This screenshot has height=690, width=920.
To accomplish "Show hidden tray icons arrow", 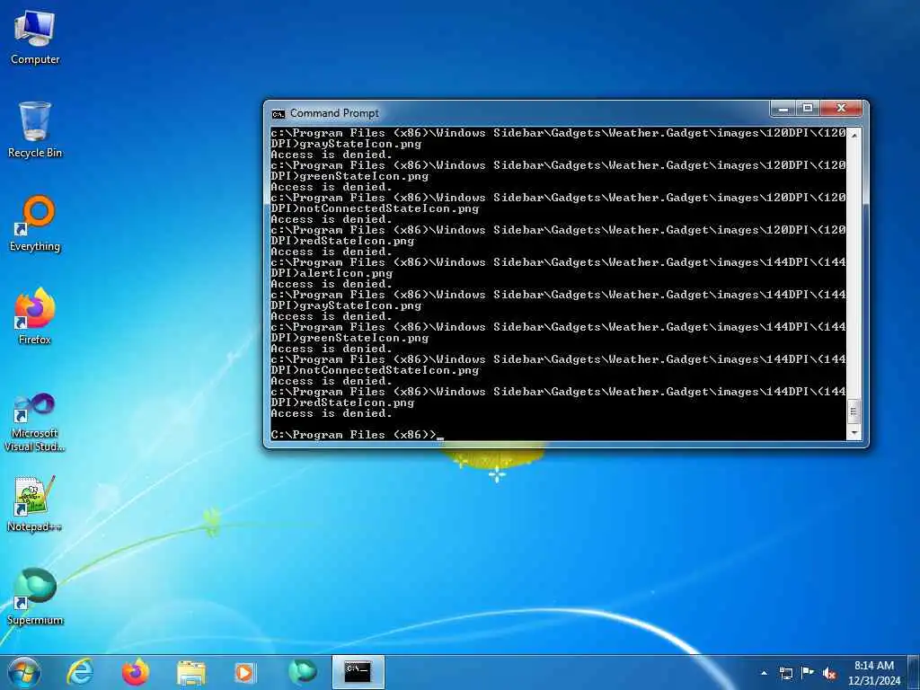I will (x=764, y=673).
